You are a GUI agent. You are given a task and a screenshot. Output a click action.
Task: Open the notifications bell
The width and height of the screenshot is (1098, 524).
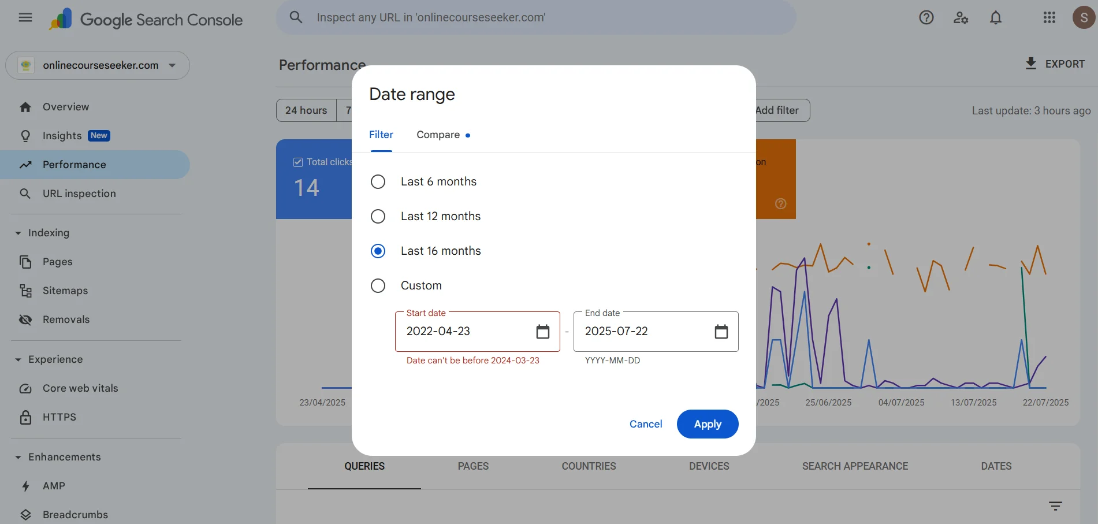click(995, 18)
